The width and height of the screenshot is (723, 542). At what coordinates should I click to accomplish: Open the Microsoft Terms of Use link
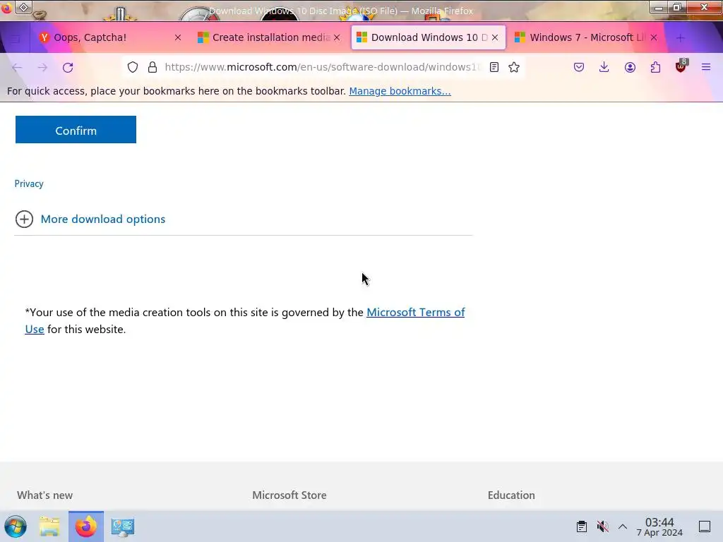tap(415, 313)
